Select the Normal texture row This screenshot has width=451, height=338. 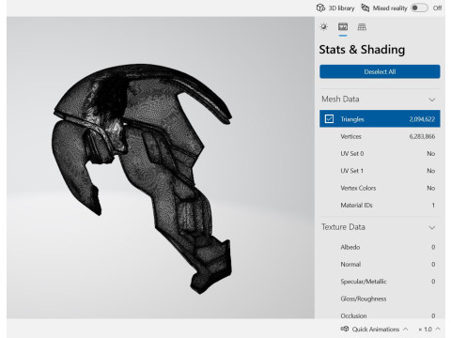(x=380, y=265)
